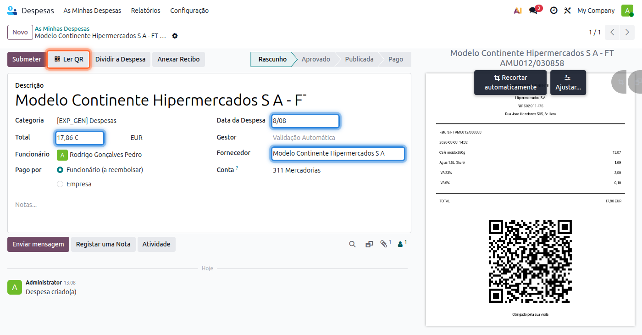Open the EUR currency selector
This screenshot has width=642, height=335.
[x=137, y=138]
